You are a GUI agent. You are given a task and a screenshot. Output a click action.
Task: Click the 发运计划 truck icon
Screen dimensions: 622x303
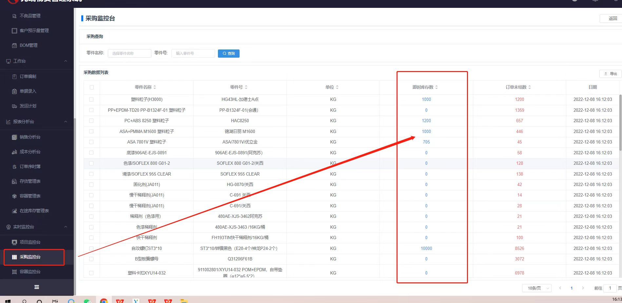(14, 106)
